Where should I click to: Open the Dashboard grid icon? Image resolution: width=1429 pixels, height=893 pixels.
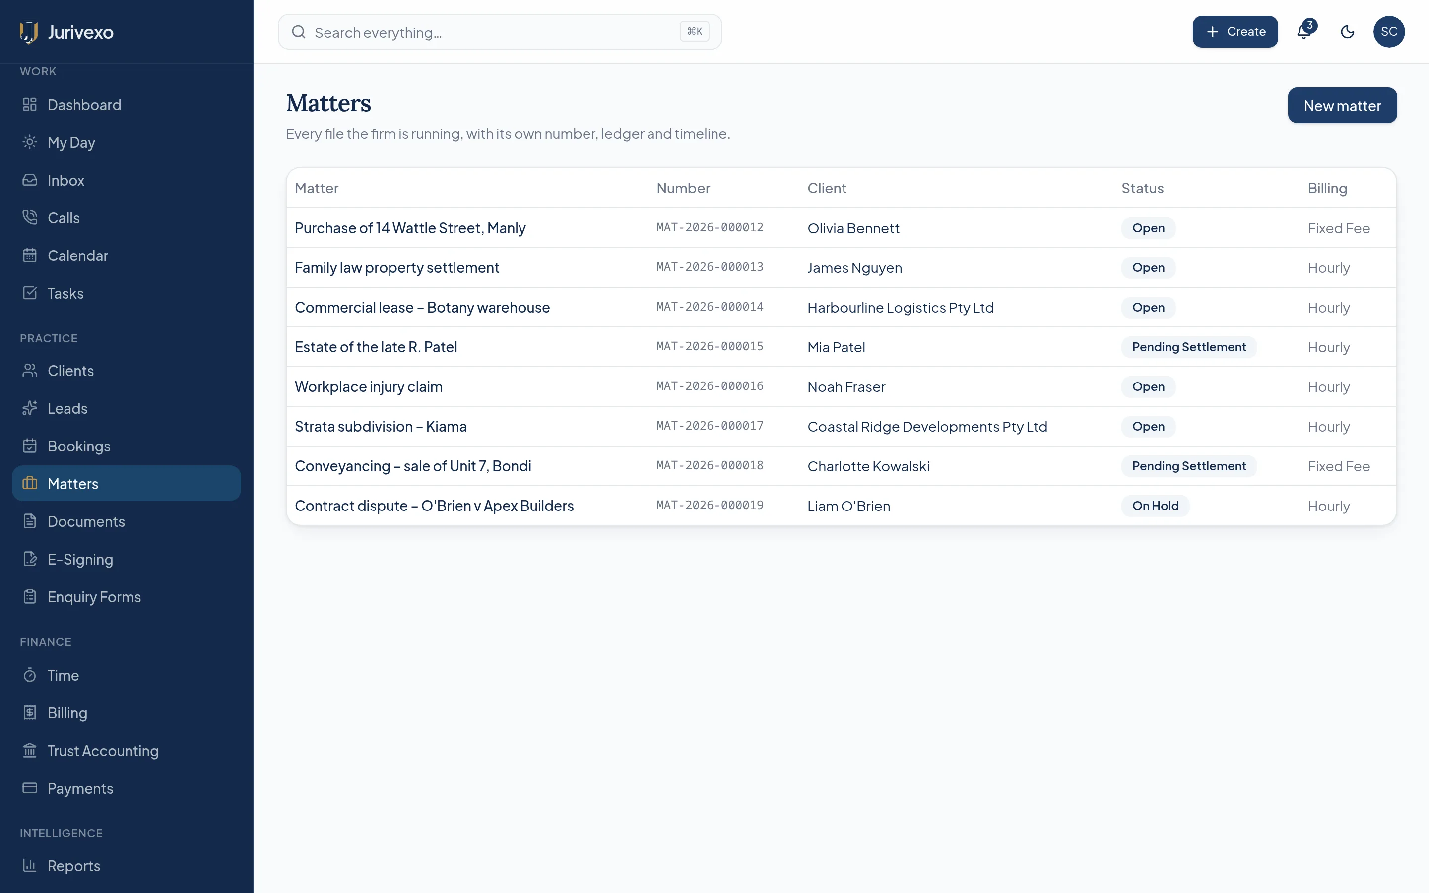[30, 105]
